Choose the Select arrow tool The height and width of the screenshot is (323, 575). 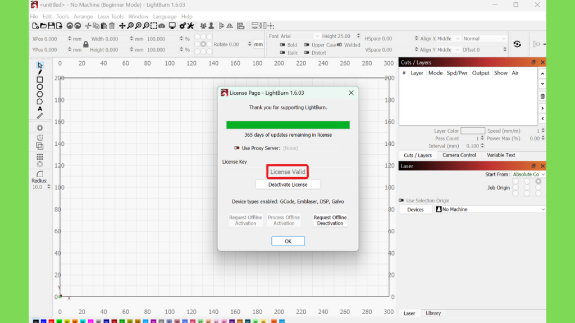[x=40, y=65]
